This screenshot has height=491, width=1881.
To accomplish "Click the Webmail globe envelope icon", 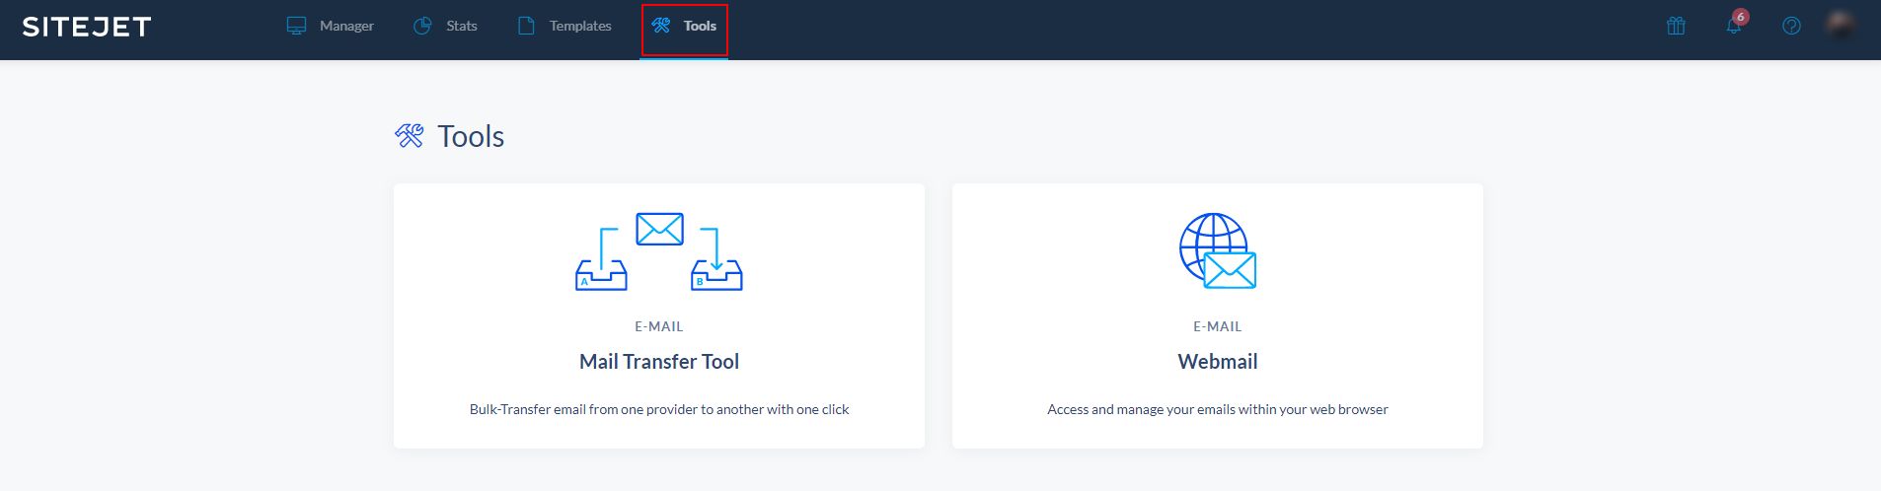I will click(1218, 251).
